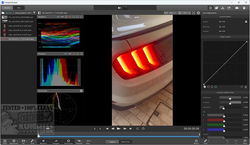Click the share clip icon

[x=229, y=8]
